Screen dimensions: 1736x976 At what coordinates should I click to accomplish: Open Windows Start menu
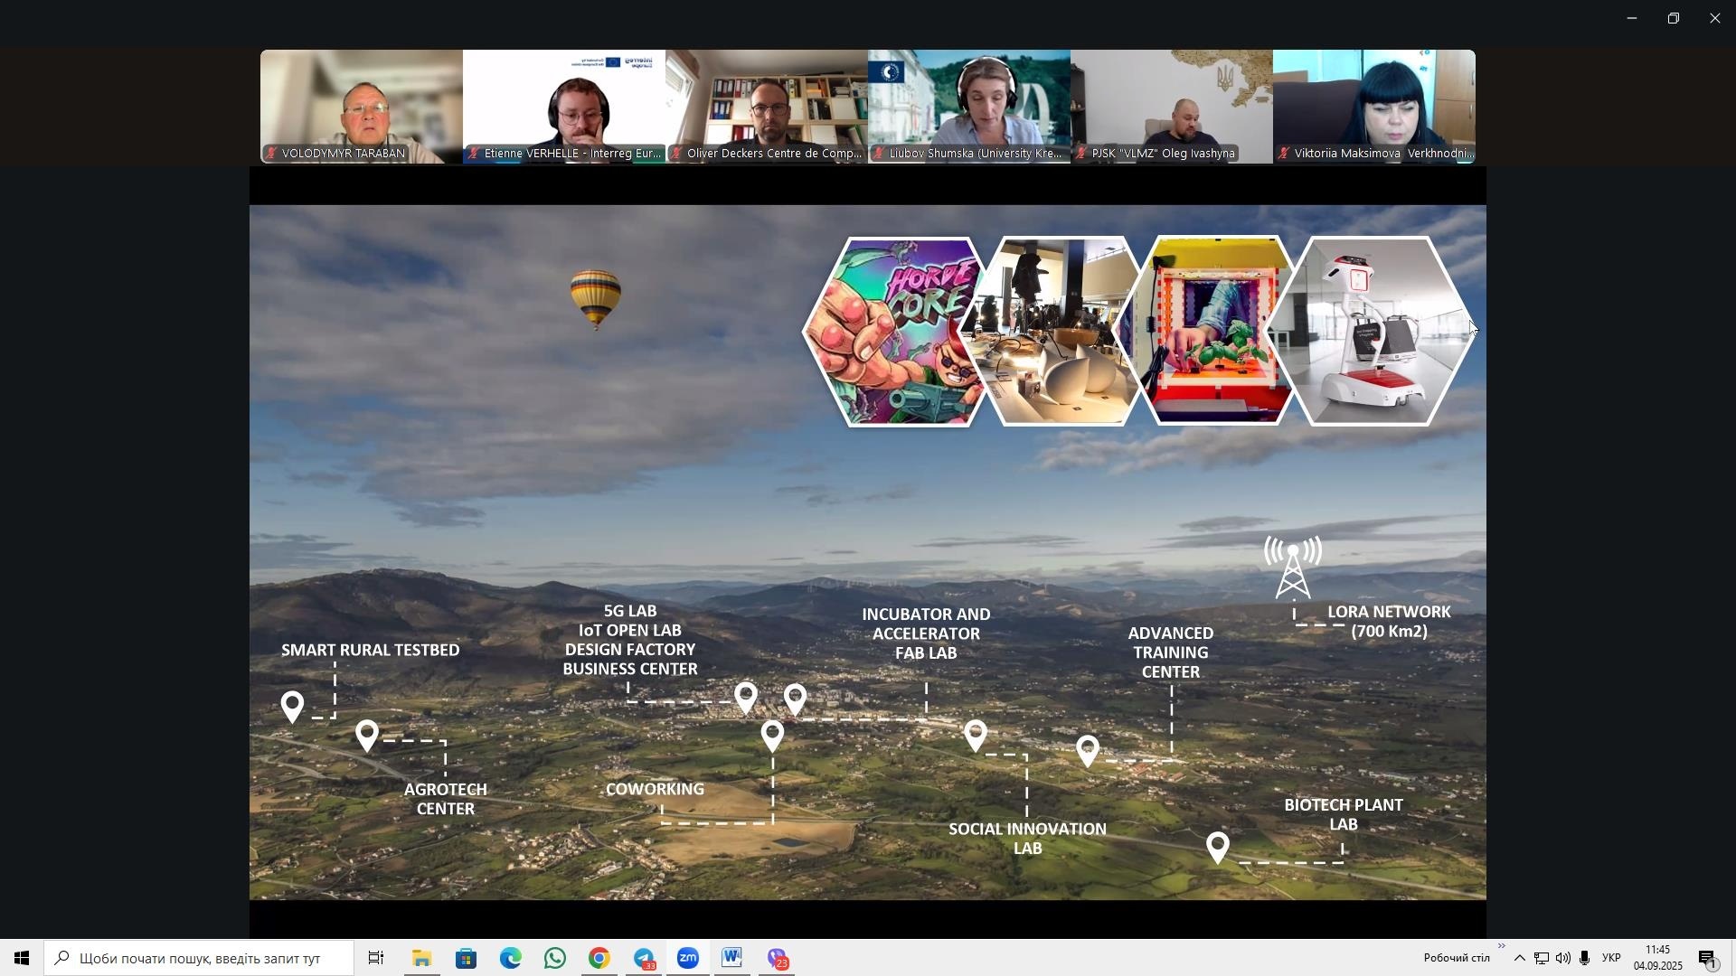(x=22, y=959)
